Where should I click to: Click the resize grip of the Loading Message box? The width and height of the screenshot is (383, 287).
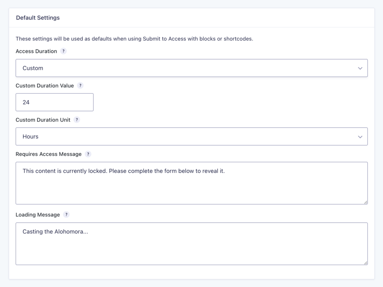[x=365, y=263]
